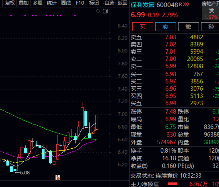Click the 买三 price 6.96
Image resolution: width=219 pixels, height=187 pixels.
coord(171,89)
